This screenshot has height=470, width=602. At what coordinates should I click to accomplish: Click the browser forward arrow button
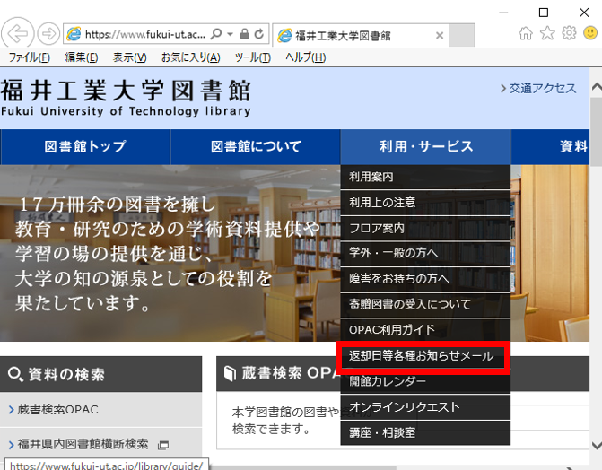(48, 34)
